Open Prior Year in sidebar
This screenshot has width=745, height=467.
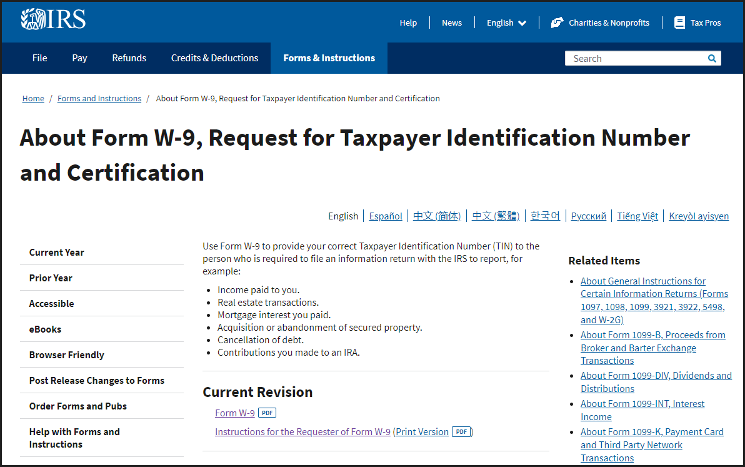(x=51, y=278)
